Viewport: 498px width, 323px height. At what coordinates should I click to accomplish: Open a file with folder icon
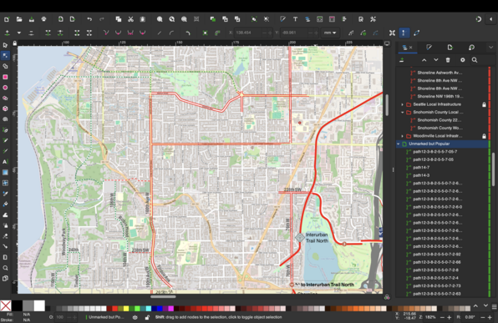point(19,19)
